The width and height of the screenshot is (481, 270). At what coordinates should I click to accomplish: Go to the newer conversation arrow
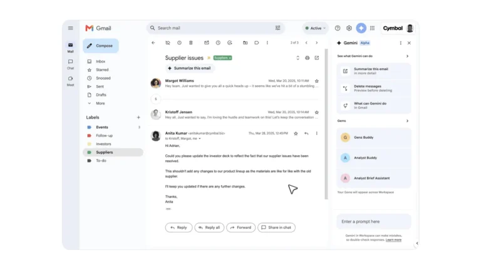pos(306,43)
